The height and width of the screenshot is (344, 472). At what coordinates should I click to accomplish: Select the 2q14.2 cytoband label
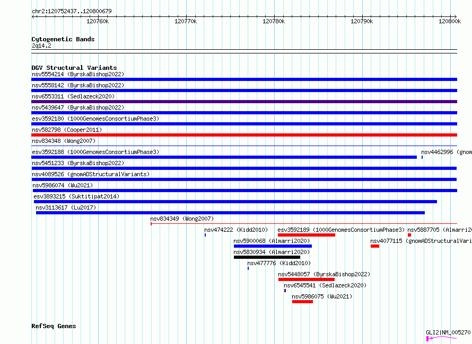click(x=41, y=46)
